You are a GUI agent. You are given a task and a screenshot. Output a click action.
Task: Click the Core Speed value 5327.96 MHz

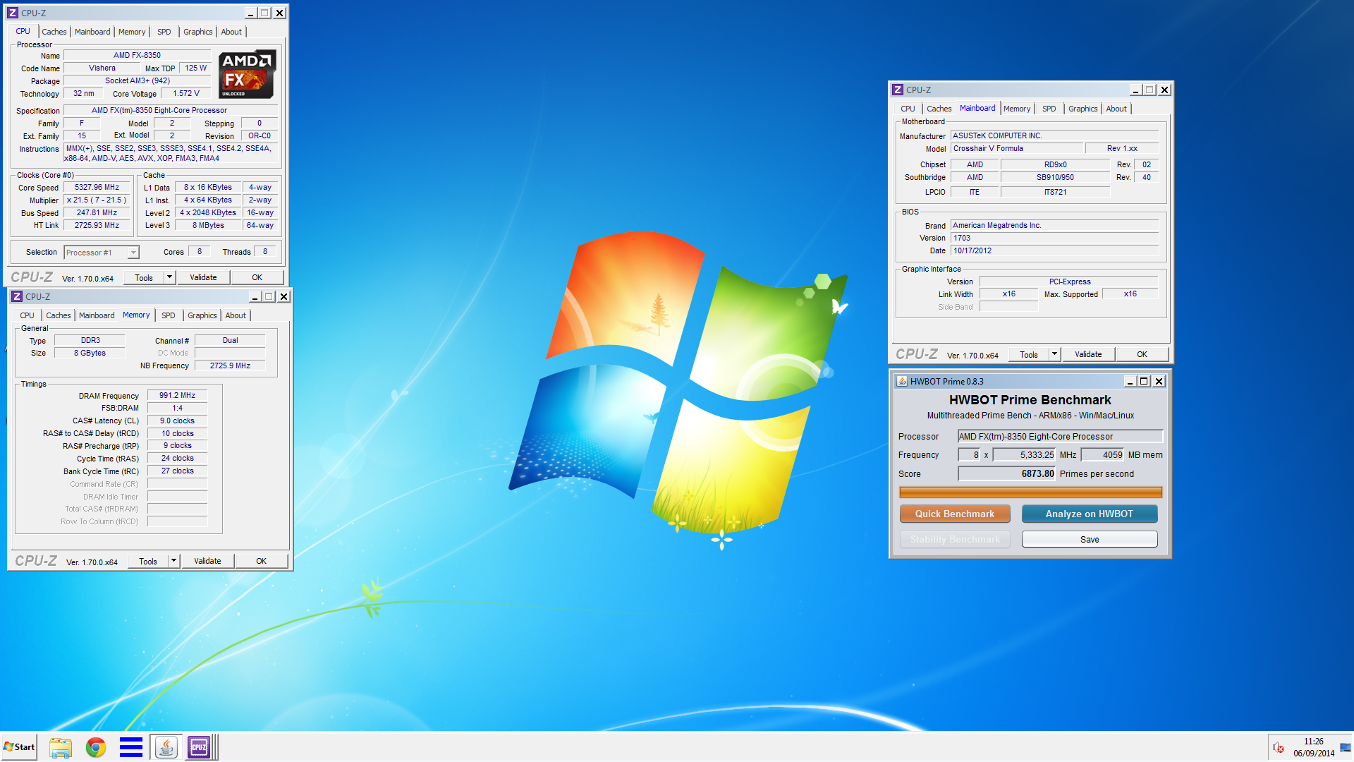point(97,187)
